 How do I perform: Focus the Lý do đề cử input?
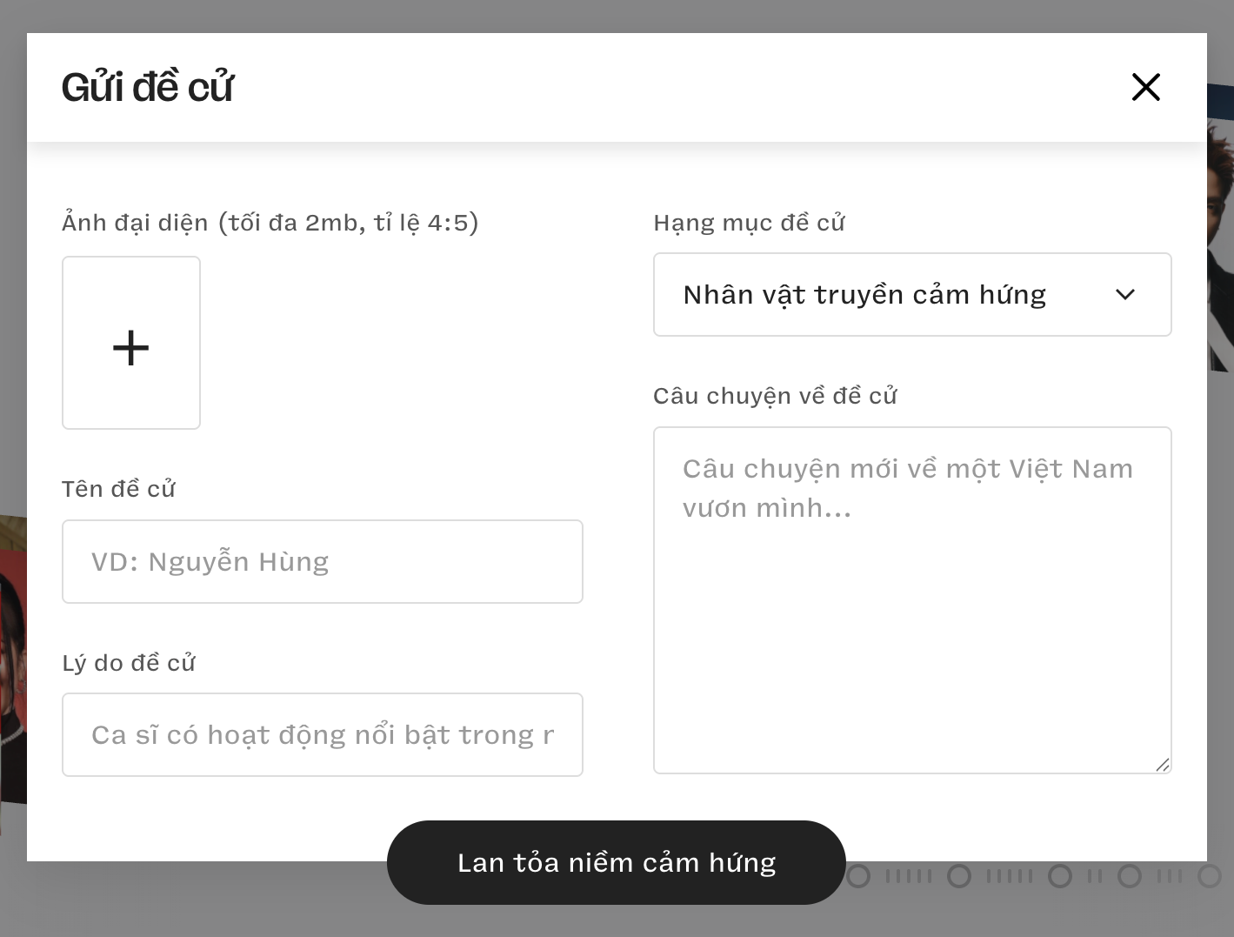(x=322, y=734)
